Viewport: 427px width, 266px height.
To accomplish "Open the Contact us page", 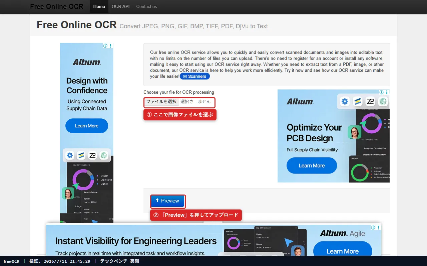I will [146, 7].
